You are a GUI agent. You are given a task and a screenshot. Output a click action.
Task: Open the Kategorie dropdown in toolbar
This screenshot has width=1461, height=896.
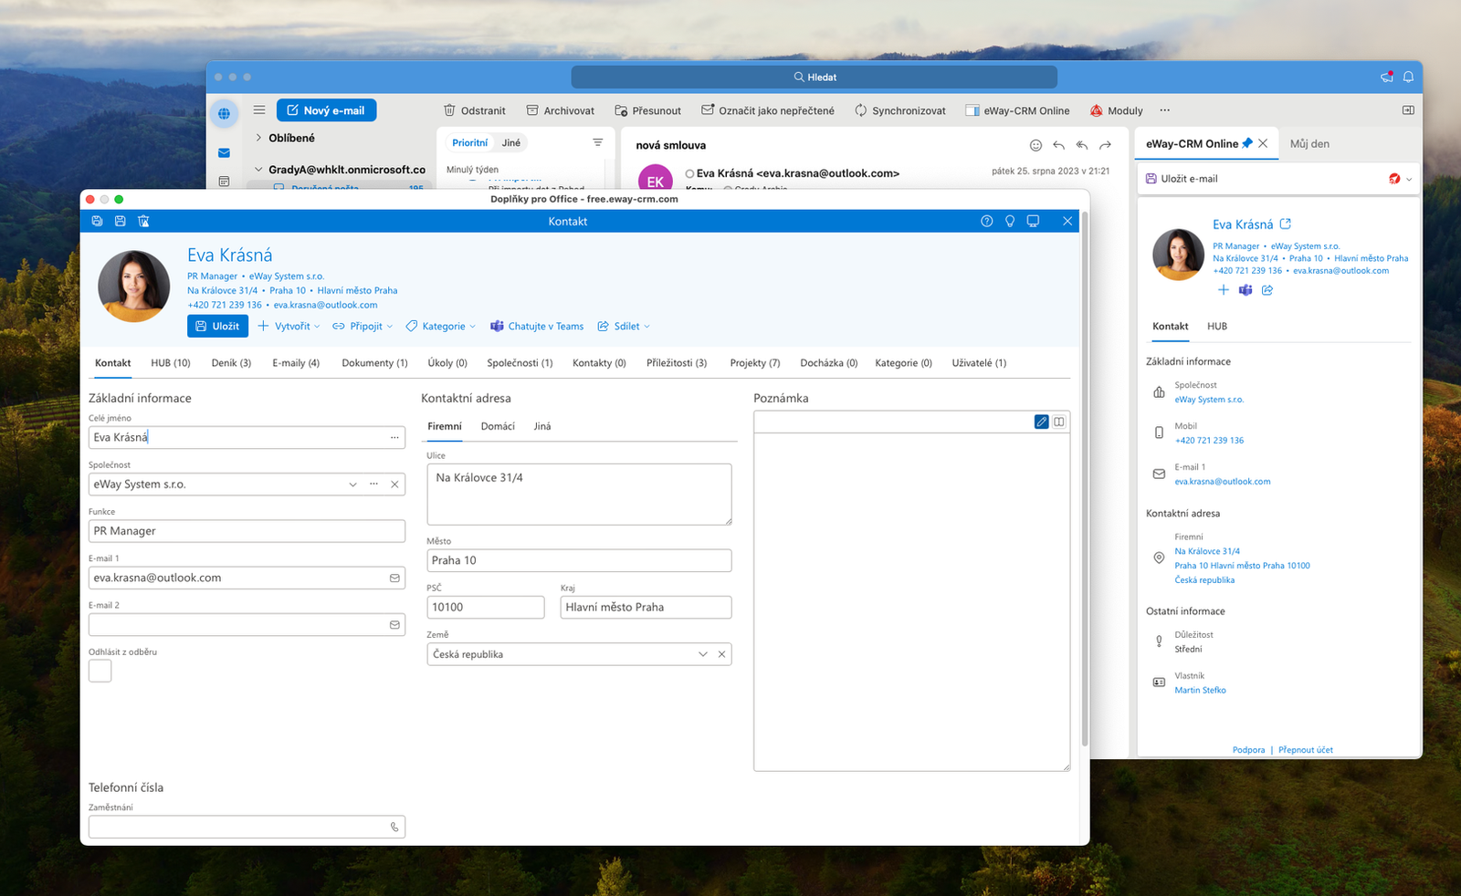coord(441,326)
